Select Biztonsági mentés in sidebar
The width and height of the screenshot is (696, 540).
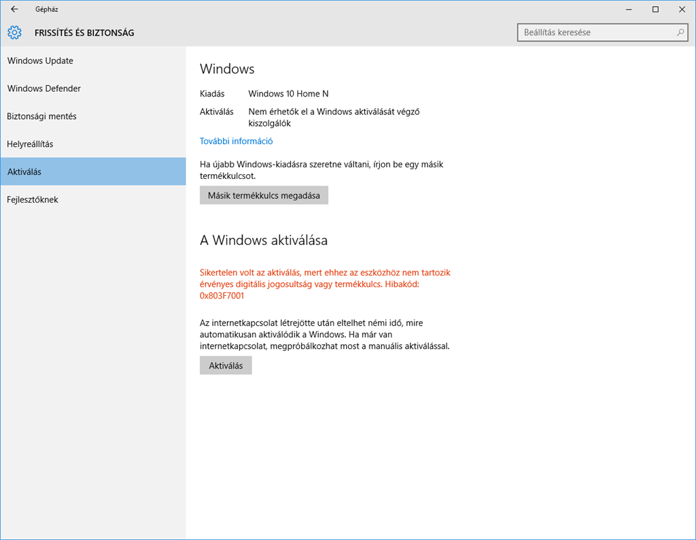pos(93,116)
